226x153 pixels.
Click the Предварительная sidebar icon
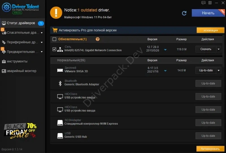tap(4, 52)
